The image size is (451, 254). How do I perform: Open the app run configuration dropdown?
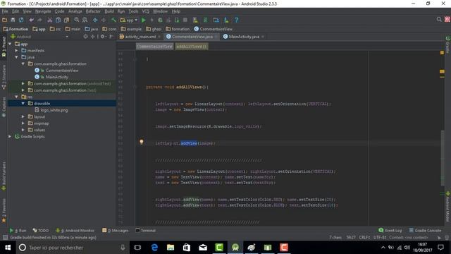point(129,20)
